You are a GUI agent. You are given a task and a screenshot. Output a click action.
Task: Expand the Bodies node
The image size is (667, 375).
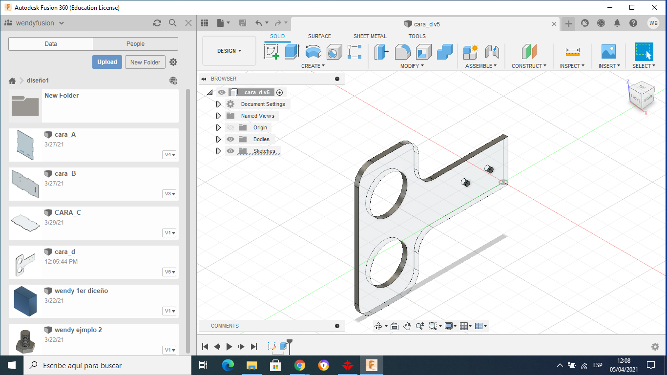click(x=218, y=139)
